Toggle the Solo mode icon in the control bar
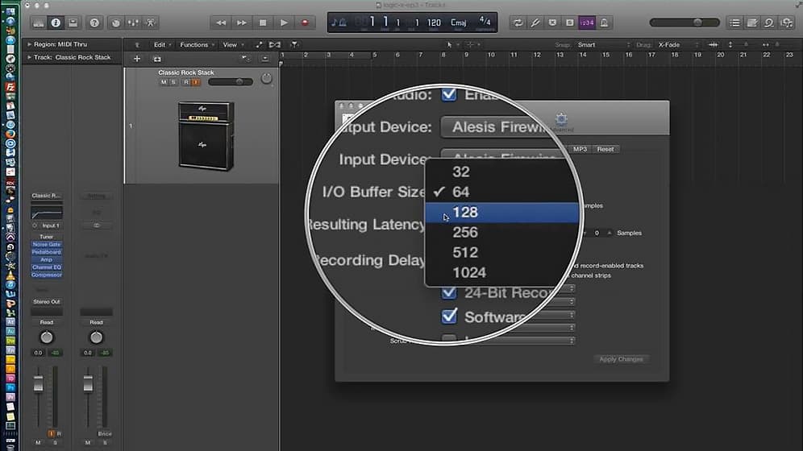This screenshot has height=451, width=803. 569,23
